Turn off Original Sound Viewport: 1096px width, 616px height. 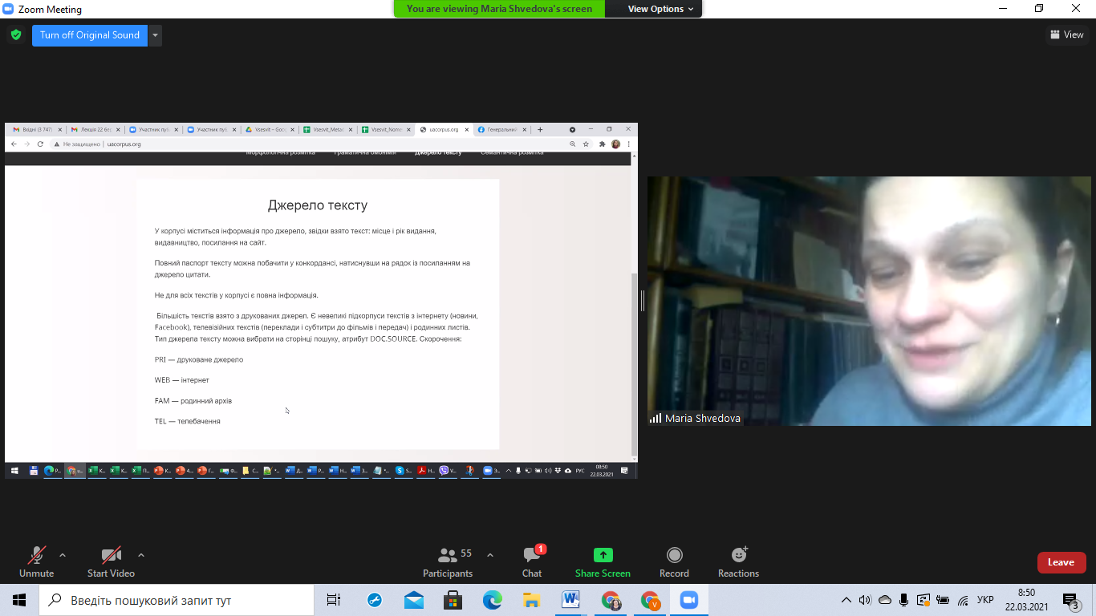90,35
